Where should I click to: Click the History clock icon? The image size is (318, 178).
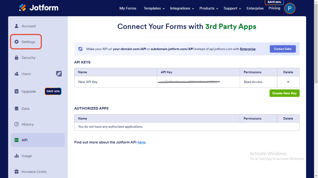[x=17, y=124]
